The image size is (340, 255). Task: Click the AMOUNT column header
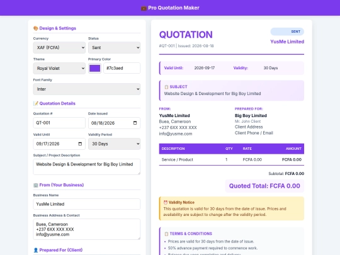point(293,149)
